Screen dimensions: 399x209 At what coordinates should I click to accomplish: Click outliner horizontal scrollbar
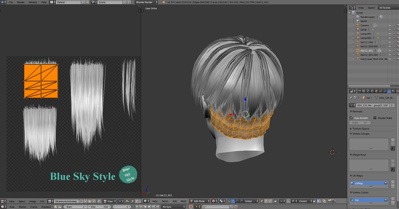pyautogui.click(x=369, y=86)
